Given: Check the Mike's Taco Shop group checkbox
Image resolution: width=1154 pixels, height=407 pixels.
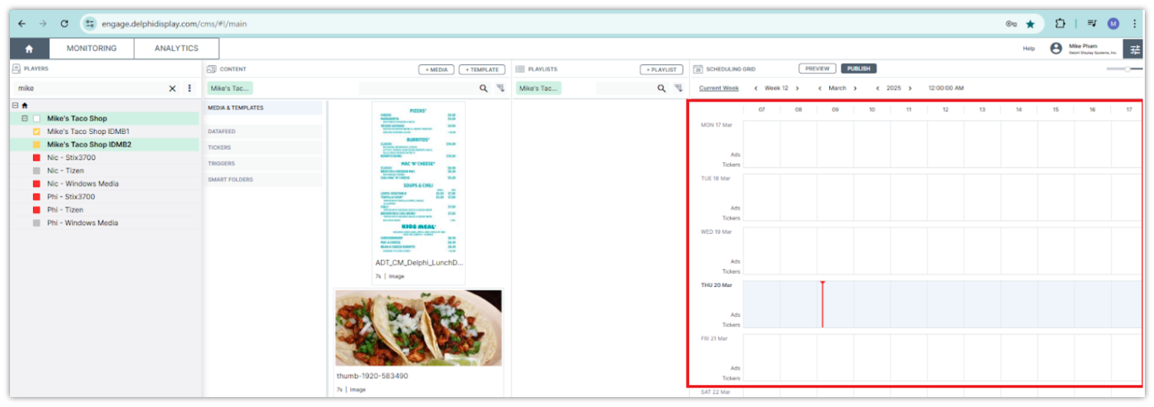Looking at the screenshot, I should pyautogui.click(x=36, y=119).
